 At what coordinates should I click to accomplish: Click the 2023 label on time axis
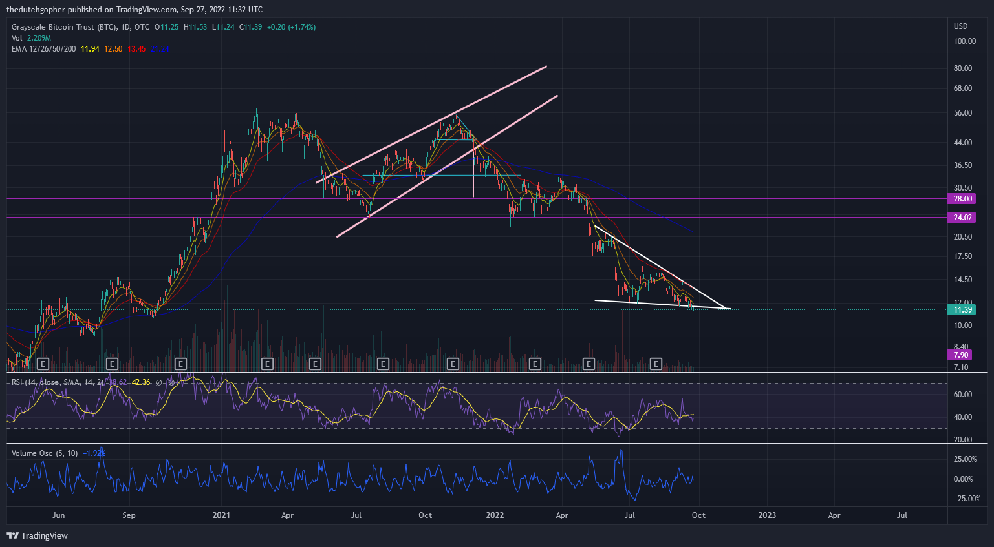767,515
